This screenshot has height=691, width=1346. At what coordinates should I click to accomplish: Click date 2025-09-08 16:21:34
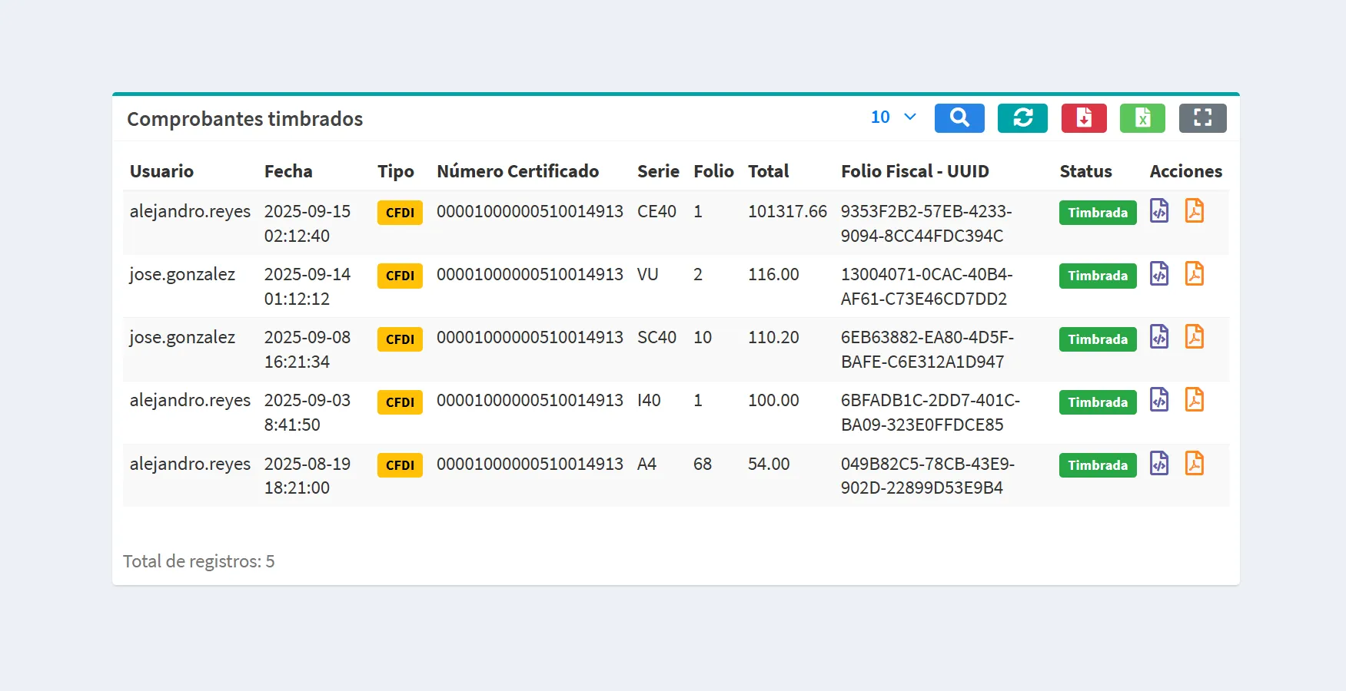click(307, 349)
